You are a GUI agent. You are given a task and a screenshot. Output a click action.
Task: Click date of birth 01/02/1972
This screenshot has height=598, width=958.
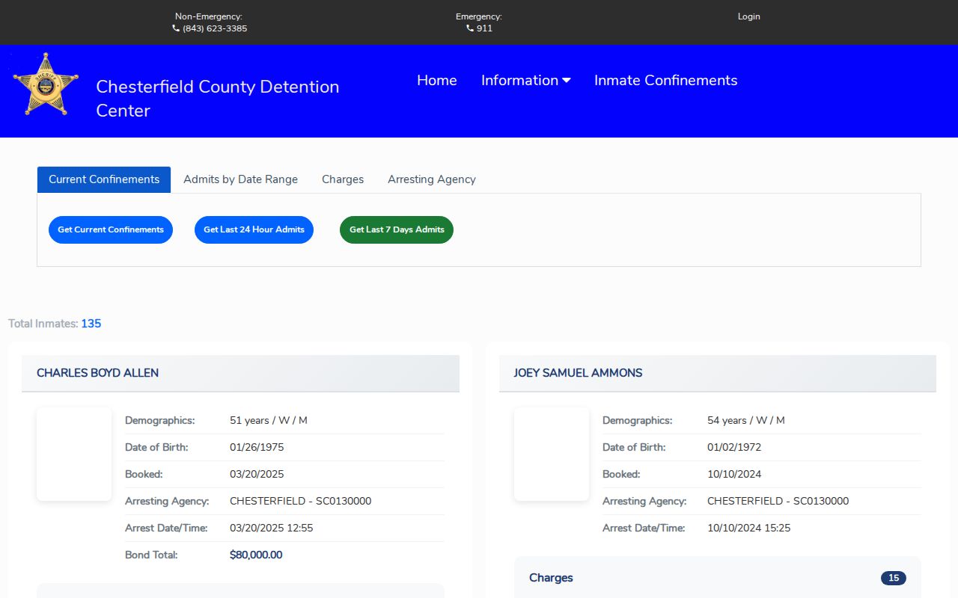tap(734, 447)
